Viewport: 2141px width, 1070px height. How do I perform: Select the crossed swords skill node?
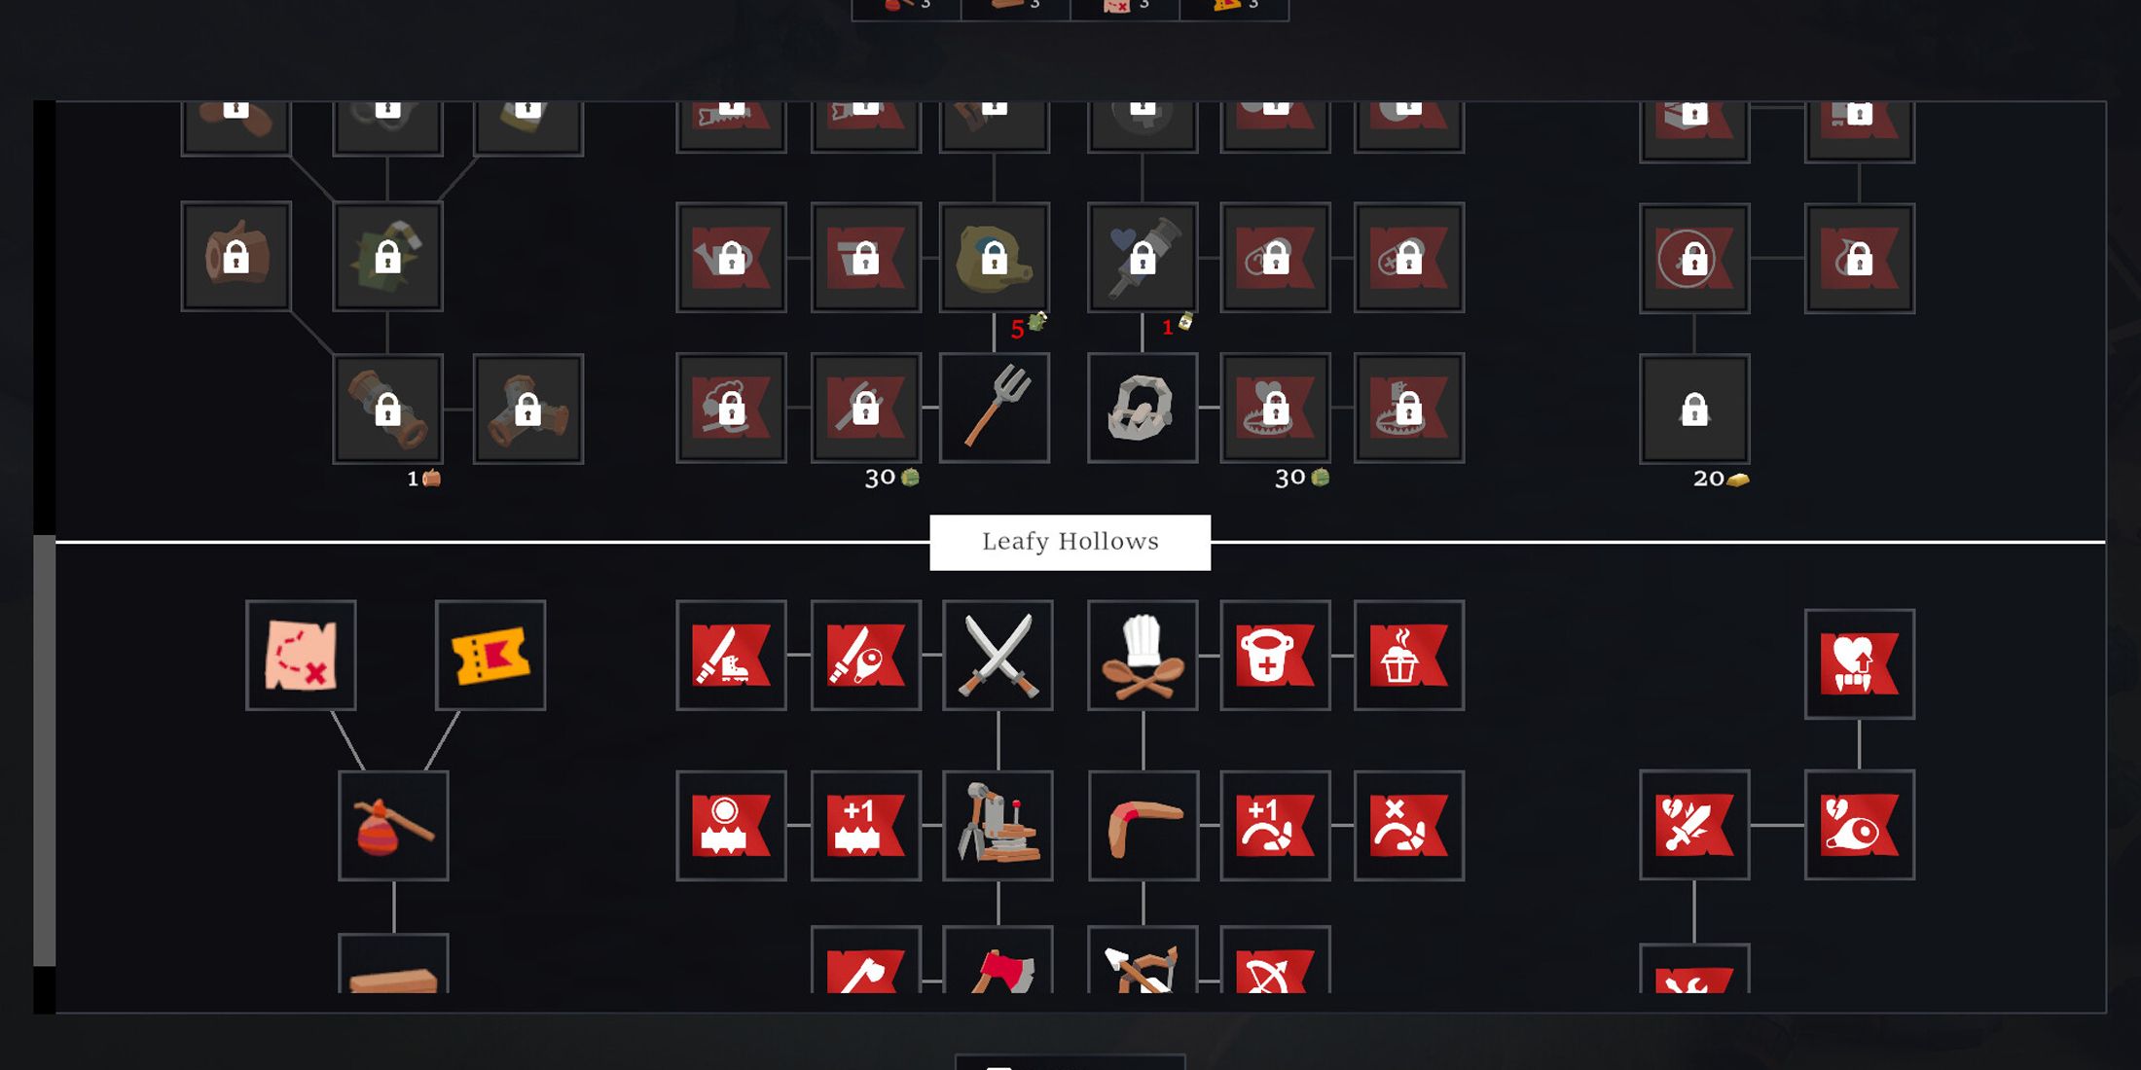pos(998,656)
